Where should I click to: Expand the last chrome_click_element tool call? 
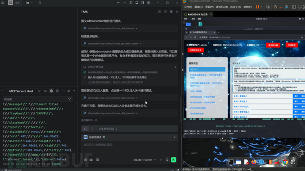coord(130,113)
